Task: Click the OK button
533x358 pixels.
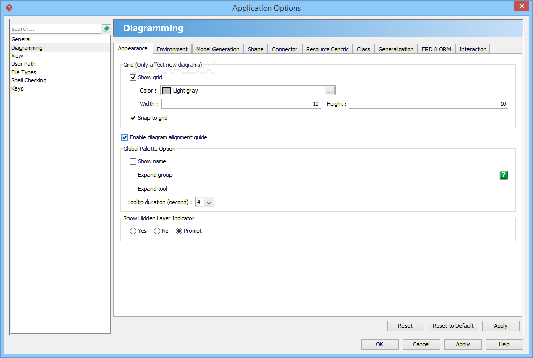Action: point(380,344)
